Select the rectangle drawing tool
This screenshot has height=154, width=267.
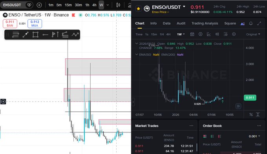click(35, 34)
